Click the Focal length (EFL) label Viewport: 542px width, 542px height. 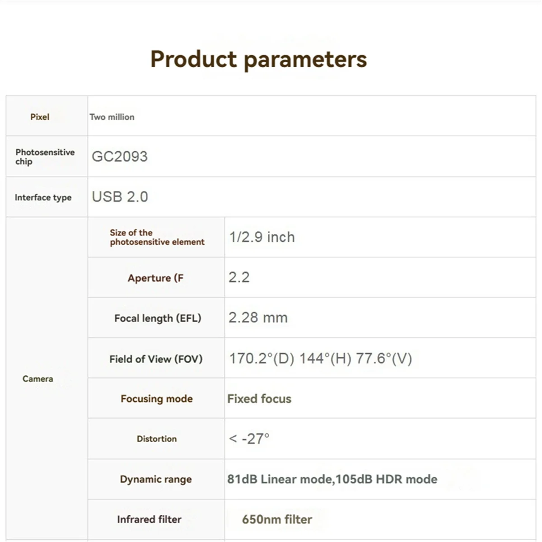pos(157,318)
